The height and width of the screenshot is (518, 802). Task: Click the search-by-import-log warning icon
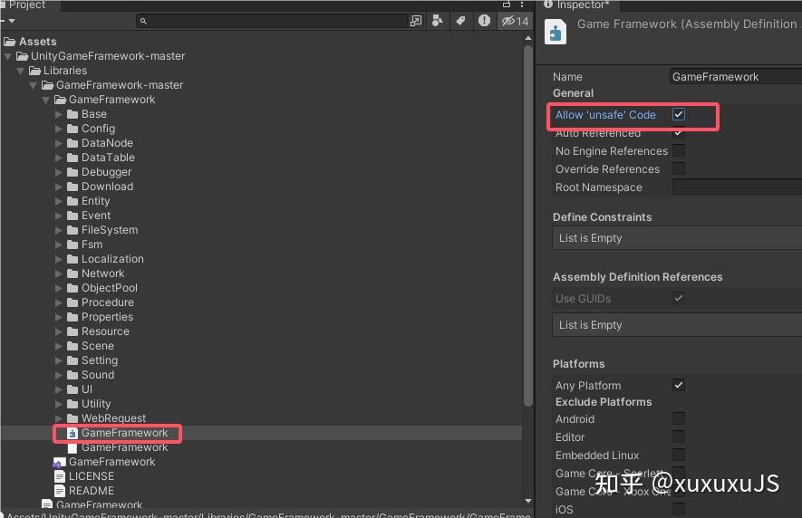pos(484,21)
